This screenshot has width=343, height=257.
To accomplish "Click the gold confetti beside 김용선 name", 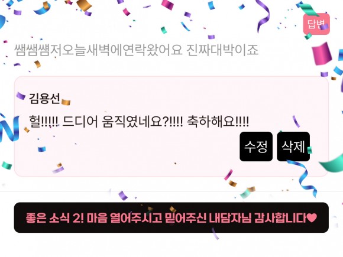I will (66, 102).
